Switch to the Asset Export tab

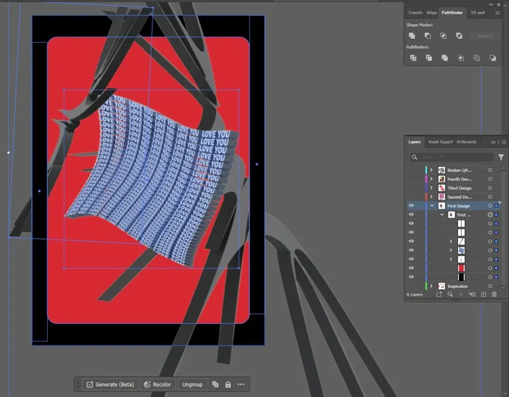(x=441, y=142)
